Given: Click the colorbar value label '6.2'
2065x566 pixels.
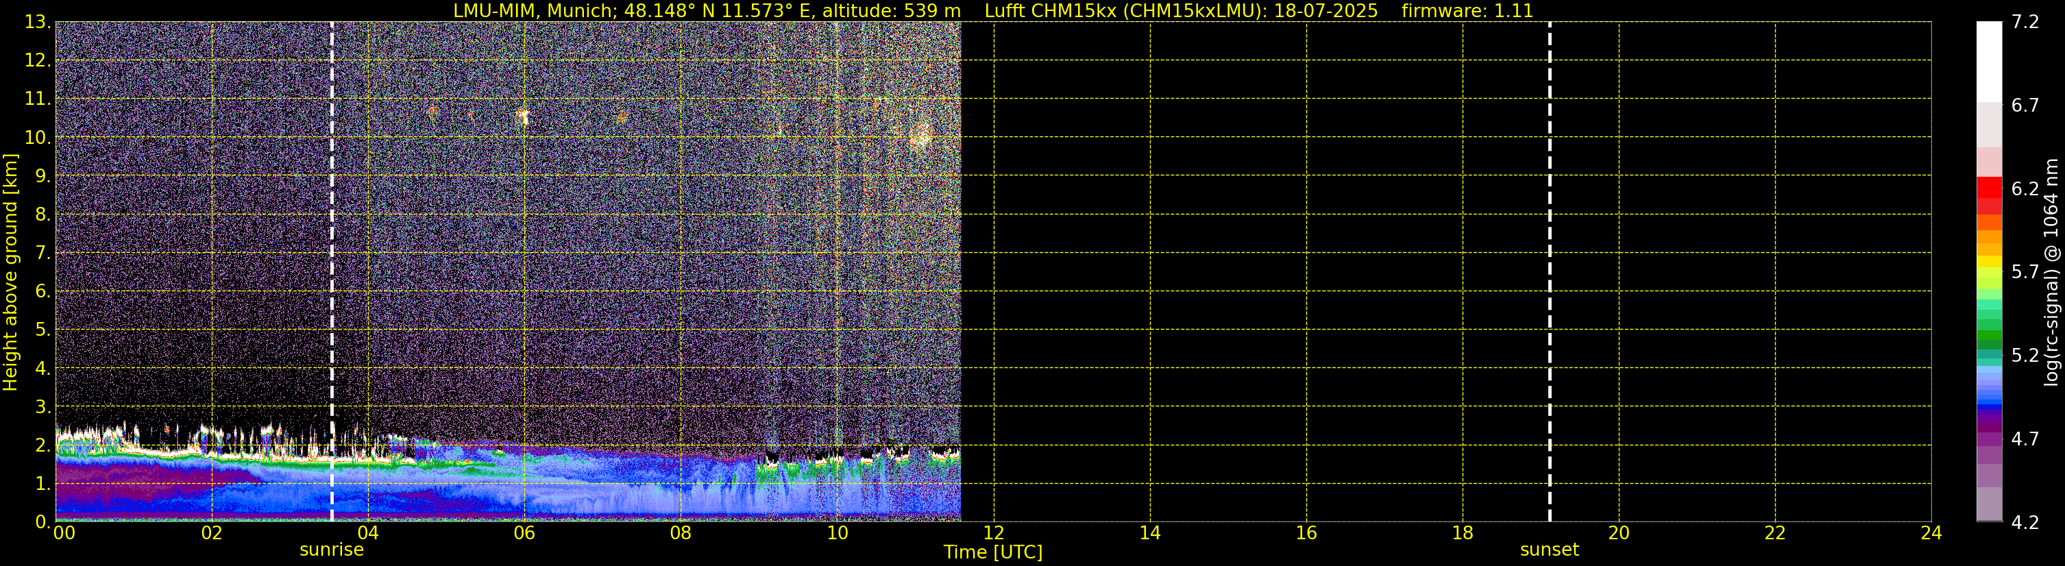Looking at the screenshot, I should click(2025, 189).
